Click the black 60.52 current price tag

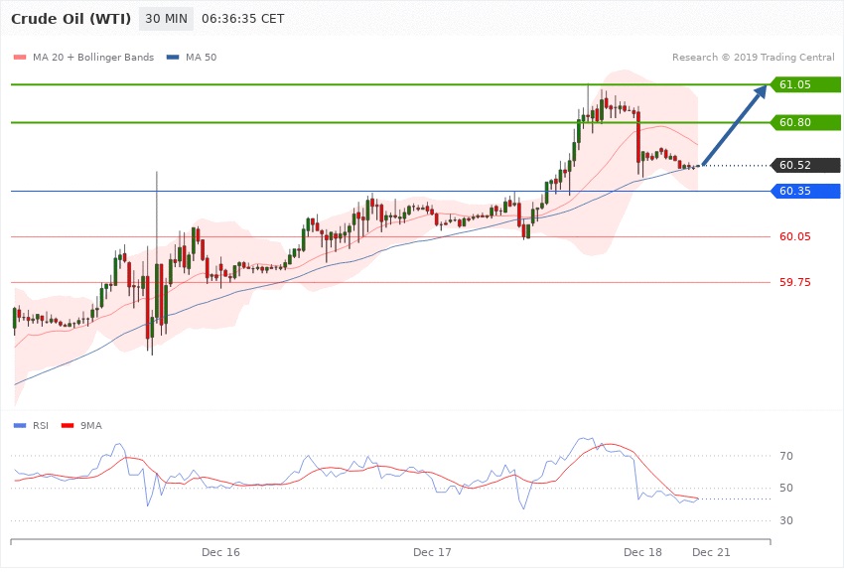[x=805, y=165]
